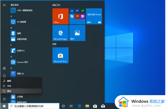The image size is (166, 109).
Task: Open File Explorer from taskbar
Action: click(87, 106)
